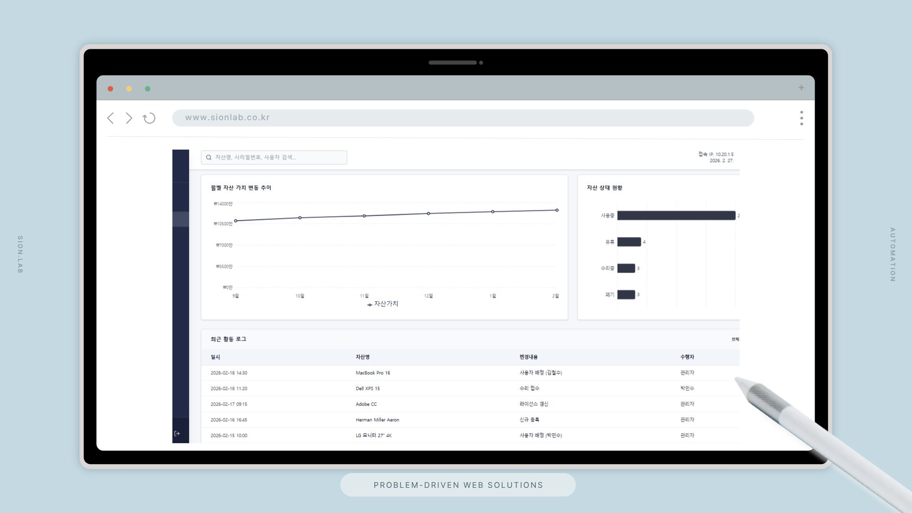
Task: Click the 유휴 bar in status chart
Action: [x=629, y=242]
